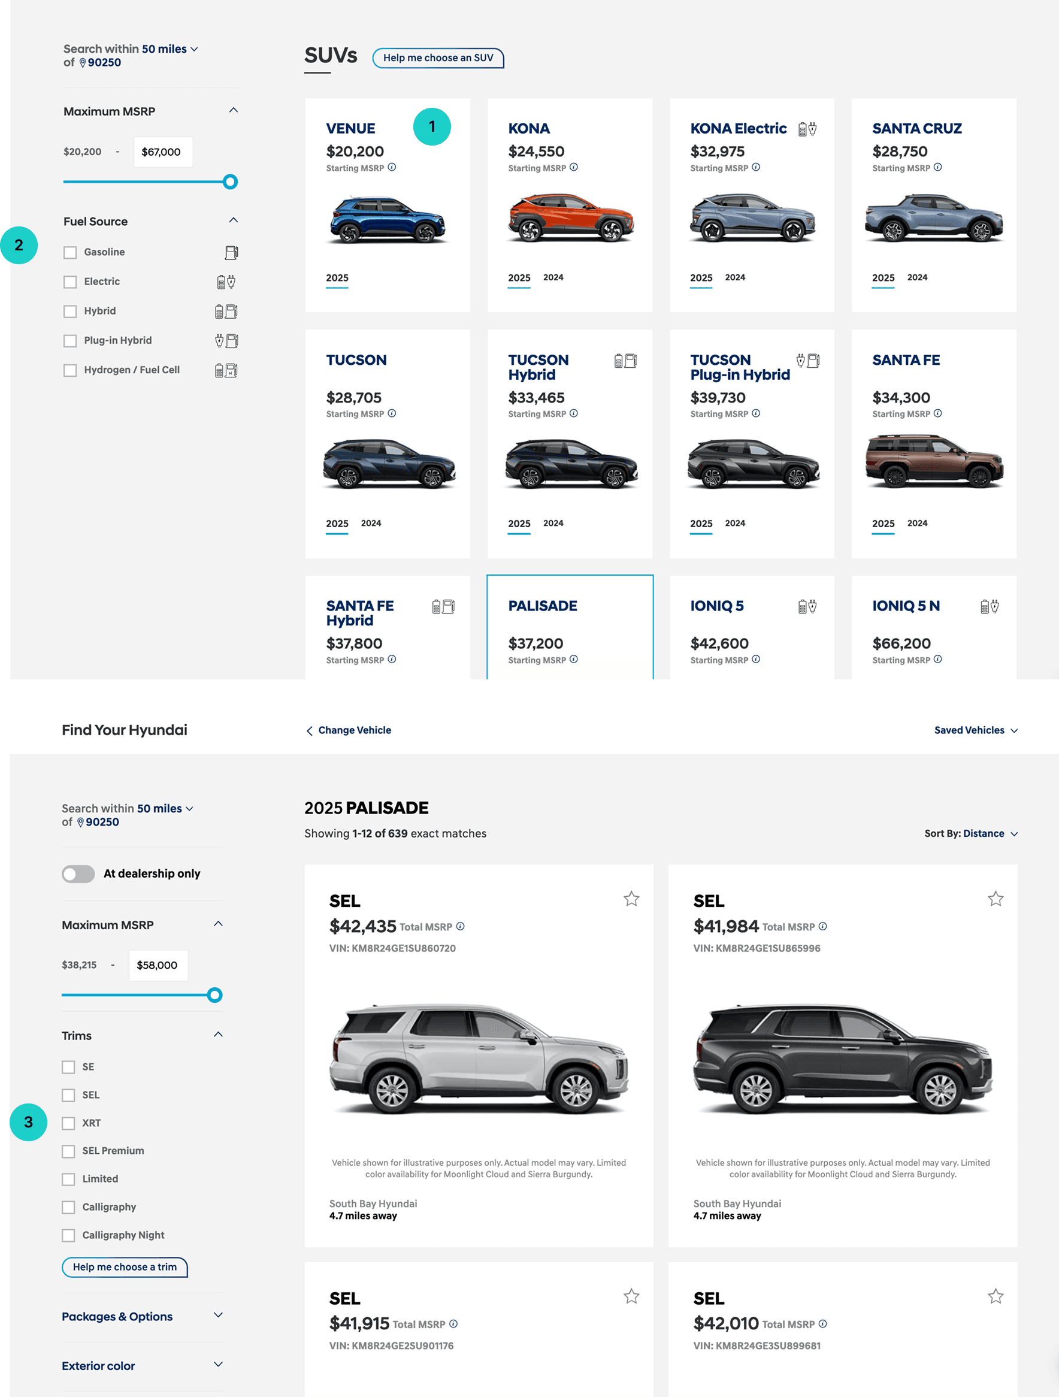The height and width of the screenshot is (1397, 1059).
Task: Star the $41,915 SEL vehicle
Action: [x=631, y=1296]
